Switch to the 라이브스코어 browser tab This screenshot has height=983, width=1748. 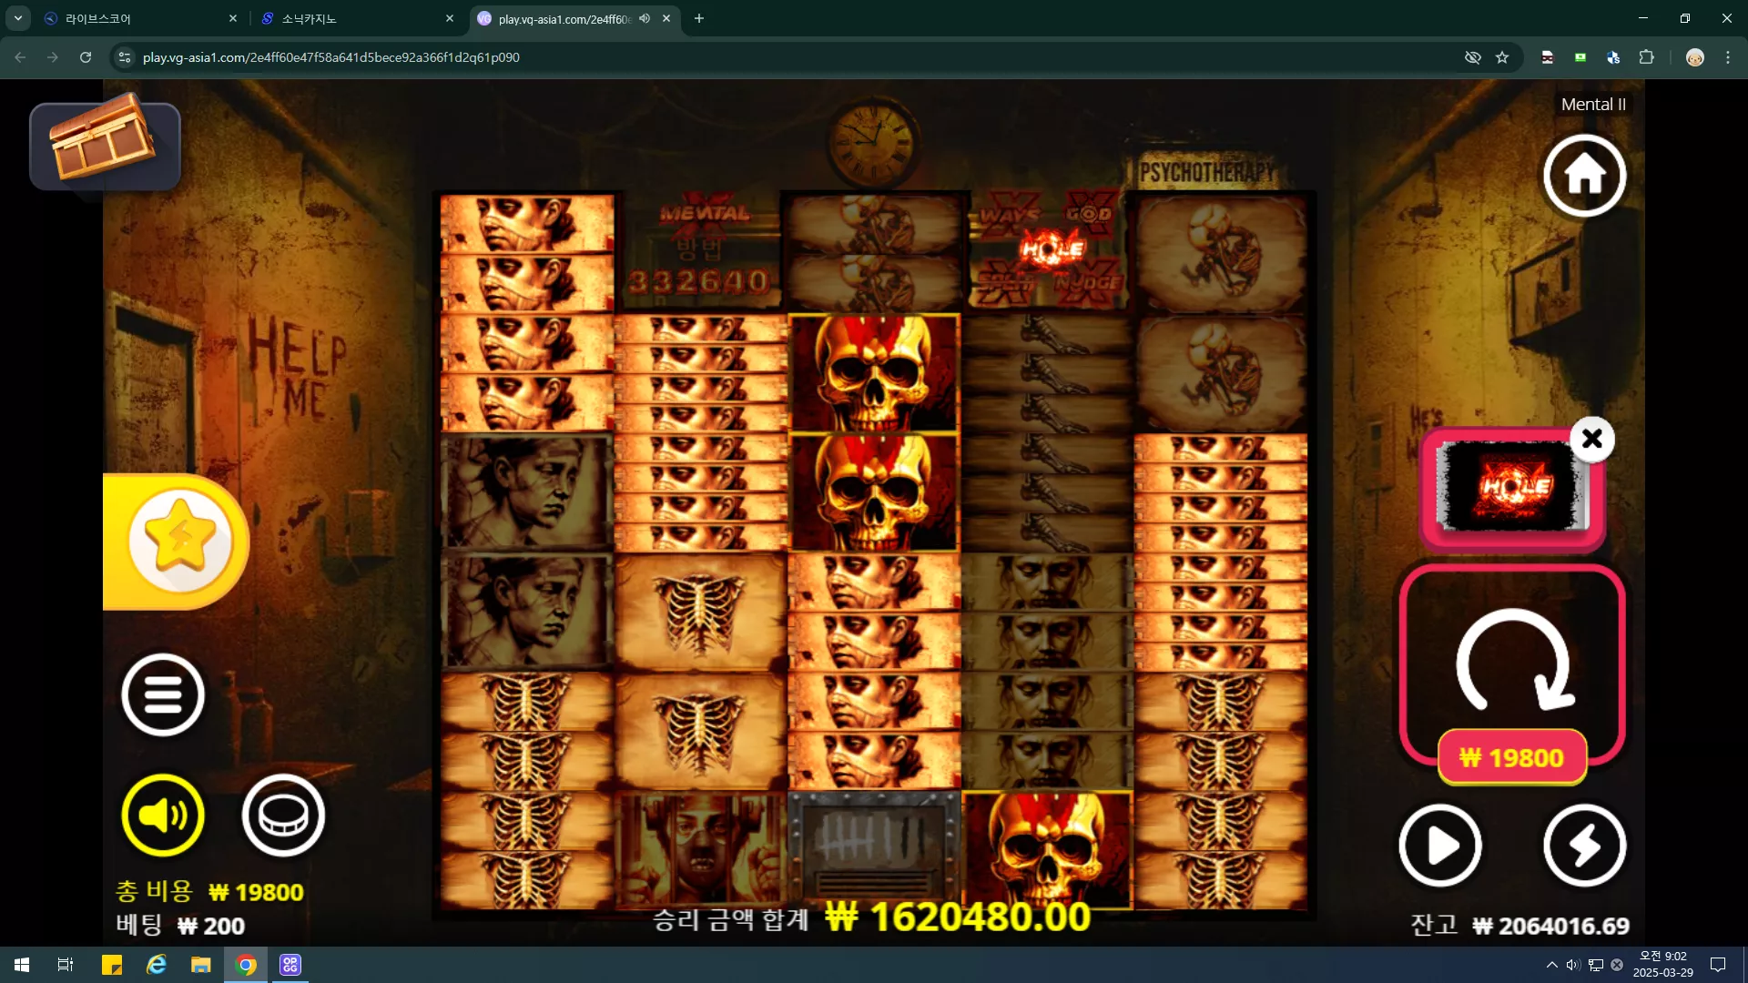pyautogui.click(x=137, y=18)
